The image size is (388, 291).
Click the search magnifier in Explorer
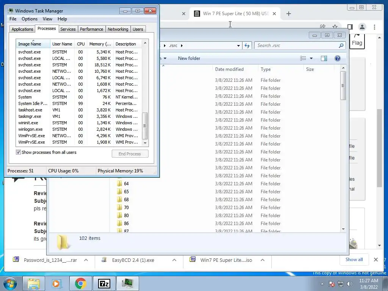(341, 45)
